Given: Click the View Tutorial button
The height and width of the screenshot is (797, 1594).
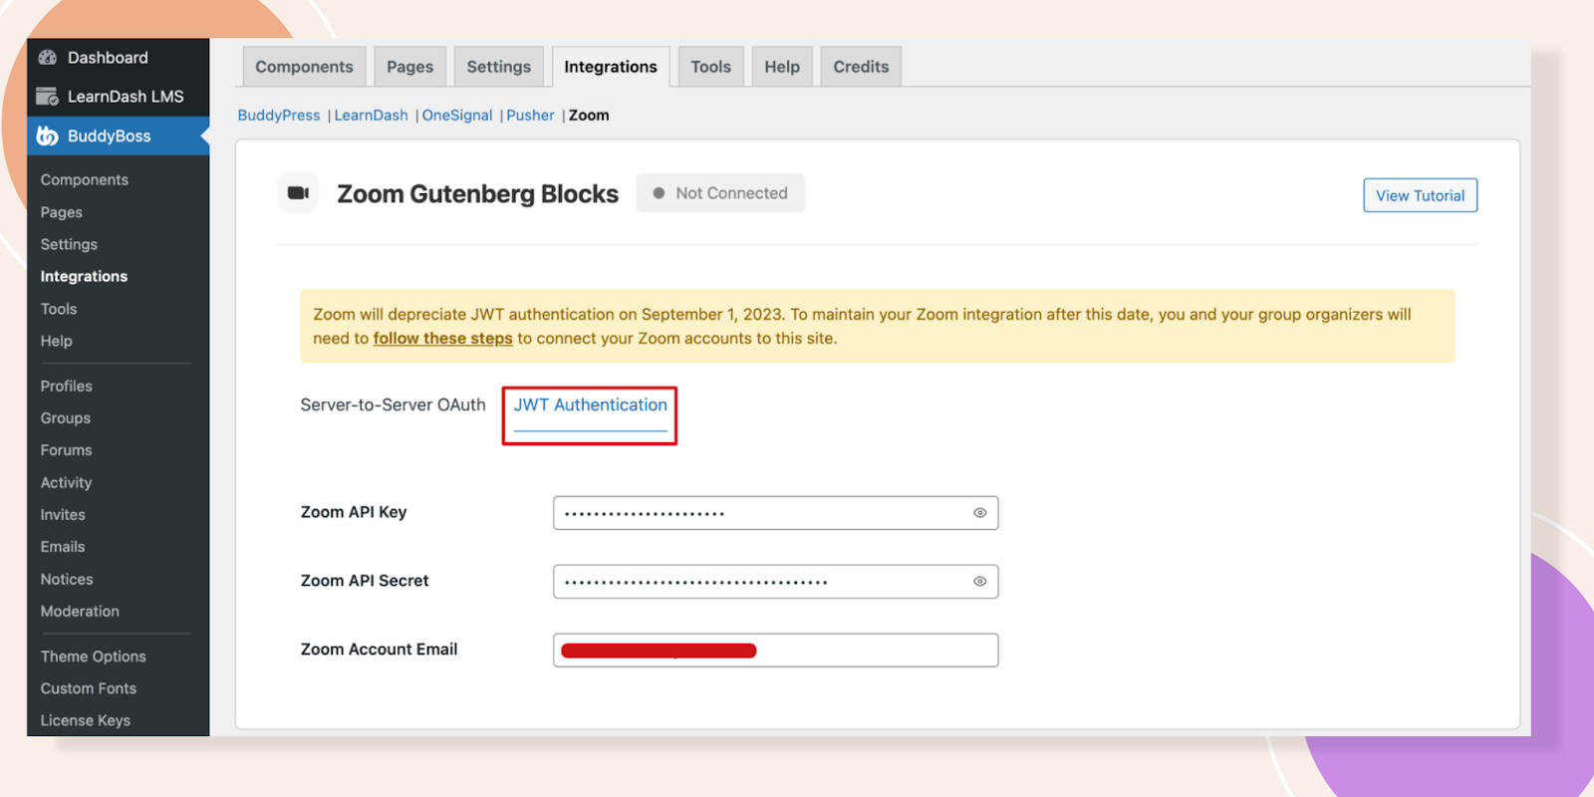Looking at the screenshot, I should click(1420, 195).
